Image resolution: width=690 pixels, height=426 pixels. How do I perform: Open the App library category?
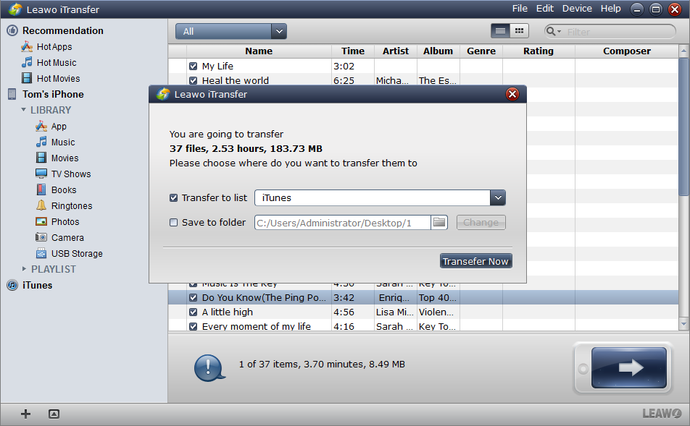pos(59,126)
